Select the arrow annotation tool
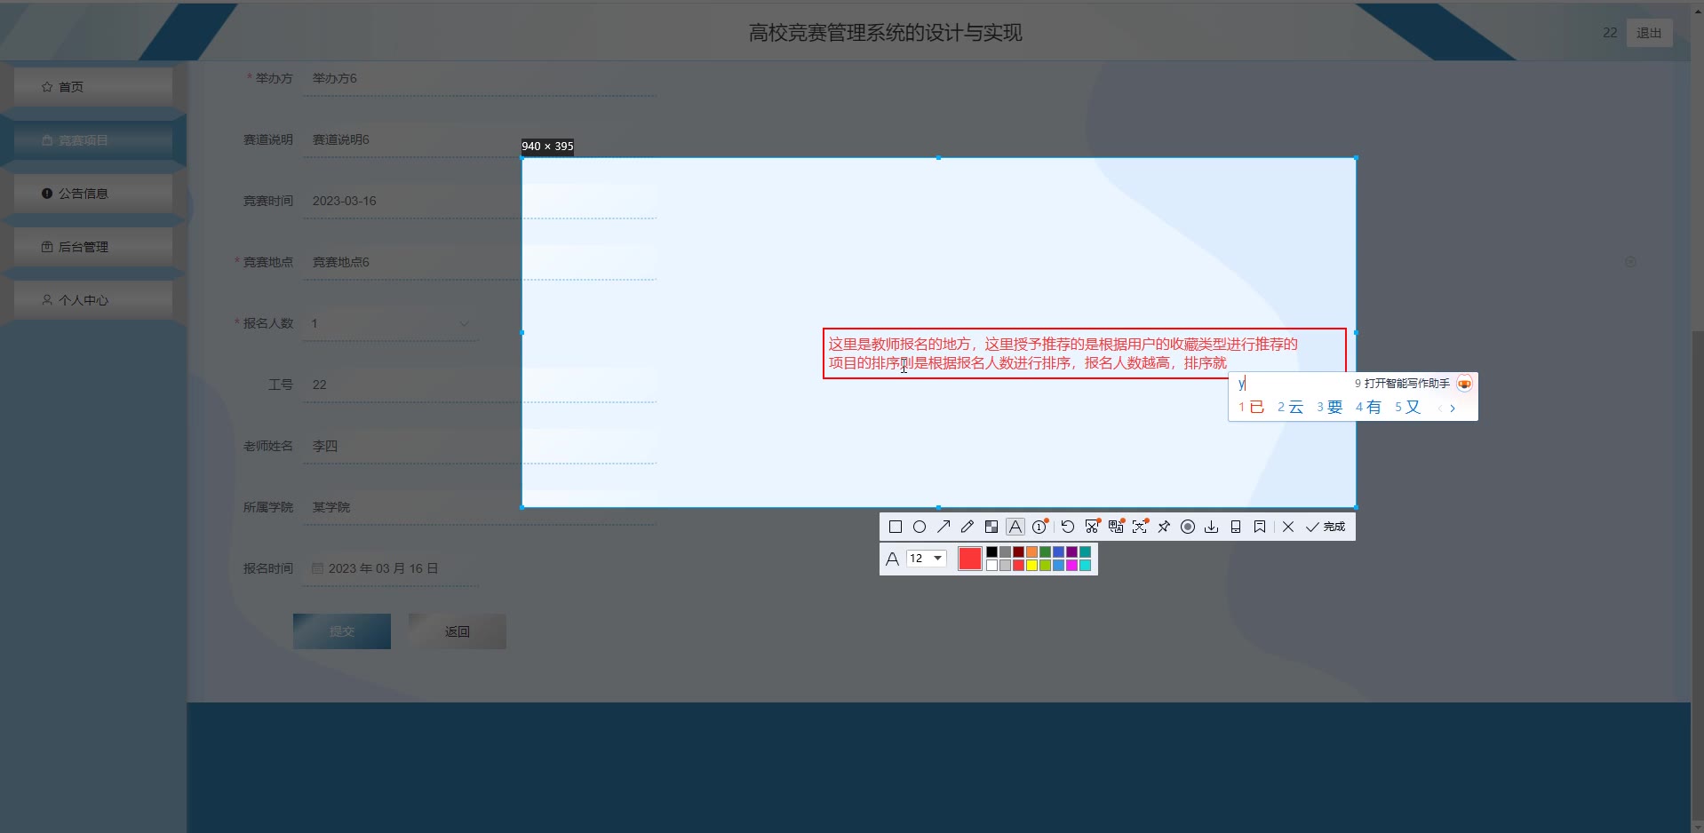The width and height of the screenshot is (1704, 833). 944,527
